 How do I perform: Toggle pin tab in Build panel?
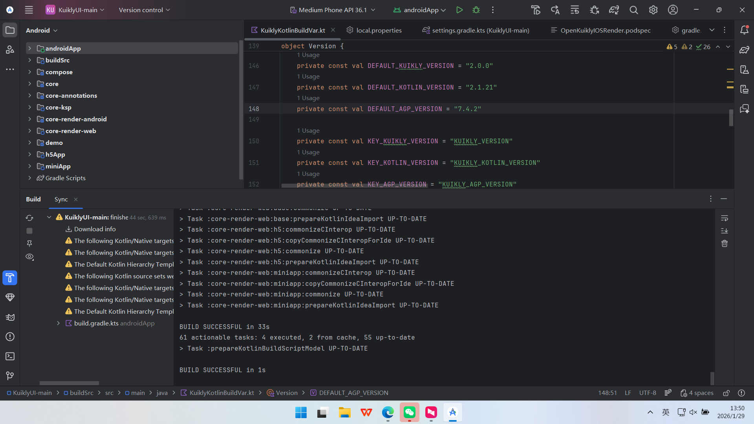point(29,243)
